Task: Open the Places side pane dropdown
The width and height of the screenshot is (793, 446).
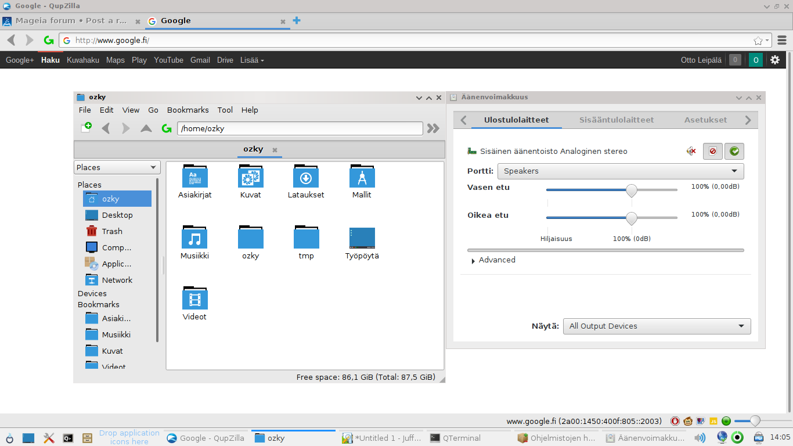Action: click(117, 167)
